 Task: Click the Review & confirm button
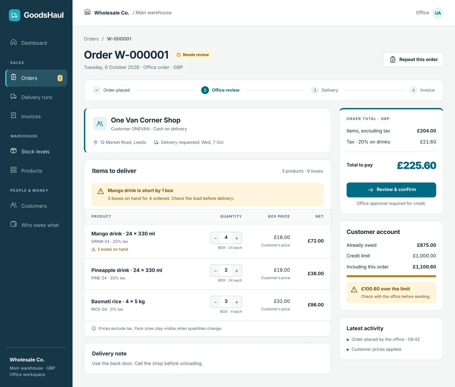[391, 190]
